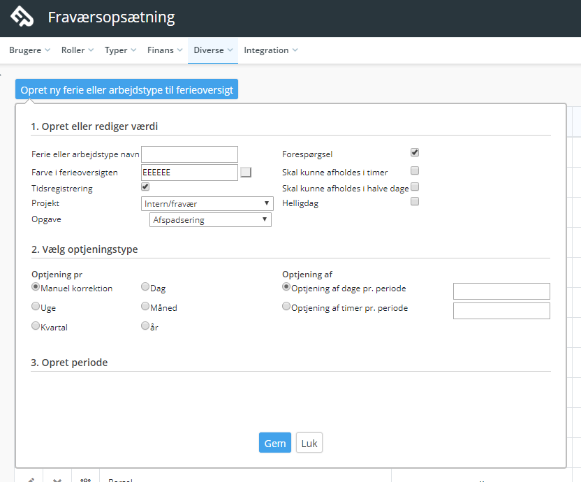Open the Opgave dropdown 'Afspadsering'
Screen dimensions: 581x482
point(210,219)
